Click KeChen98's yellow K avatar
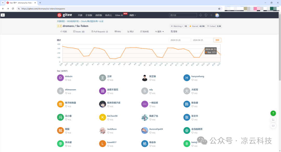 pyautogui.click(x=103, y=117)
